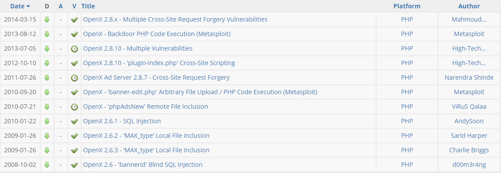Download the OpenX Backdoor PHP Code Execution exploit
Image resolution: width=501 pixels, height=173 pixels.
pyautogui.click(x=47, y=34)
